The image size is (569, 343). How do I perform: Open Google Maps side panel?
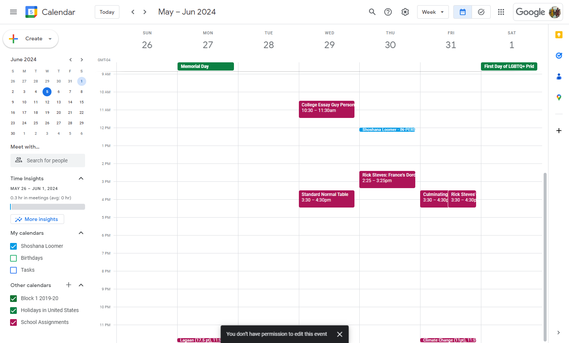click(x=559, y=97)
